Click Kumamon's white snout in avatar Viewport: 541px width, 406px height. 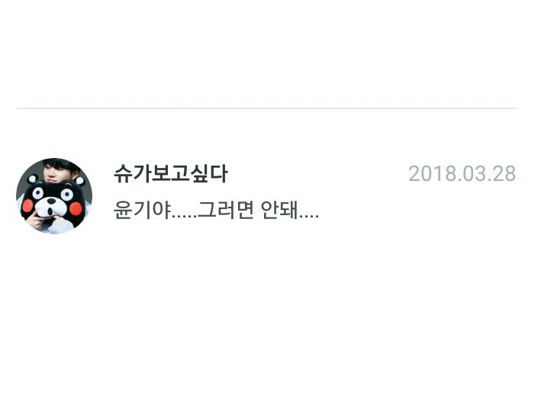coord(51,206)
